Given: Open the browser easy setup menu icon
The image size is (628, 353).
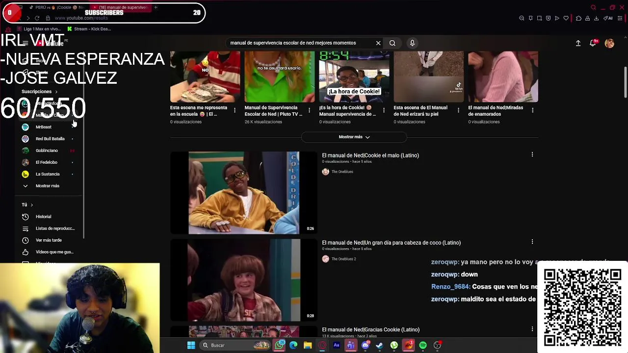Looking at the screenshot, I should pyautogui.click(x=620, y=18).
